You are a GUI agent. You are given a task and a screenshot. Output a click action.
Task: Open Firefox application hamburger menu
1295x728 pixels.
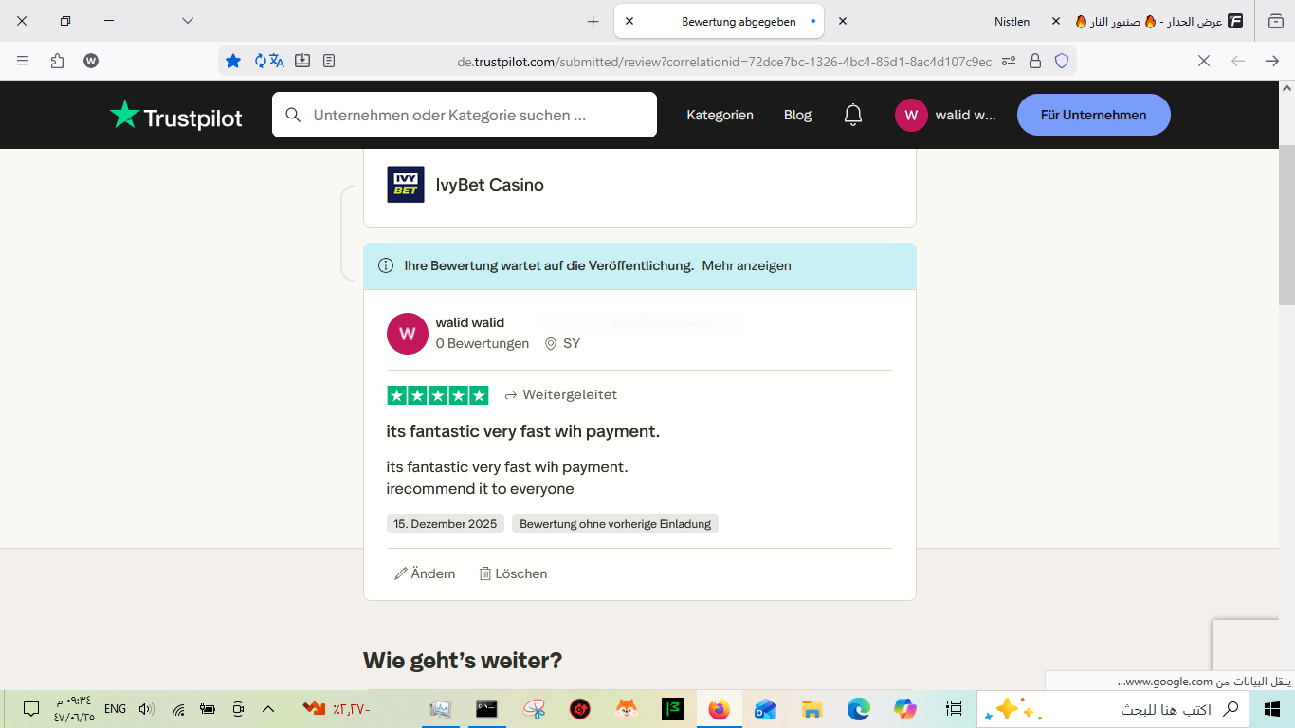pyautogui.click(x=23, y=61)
